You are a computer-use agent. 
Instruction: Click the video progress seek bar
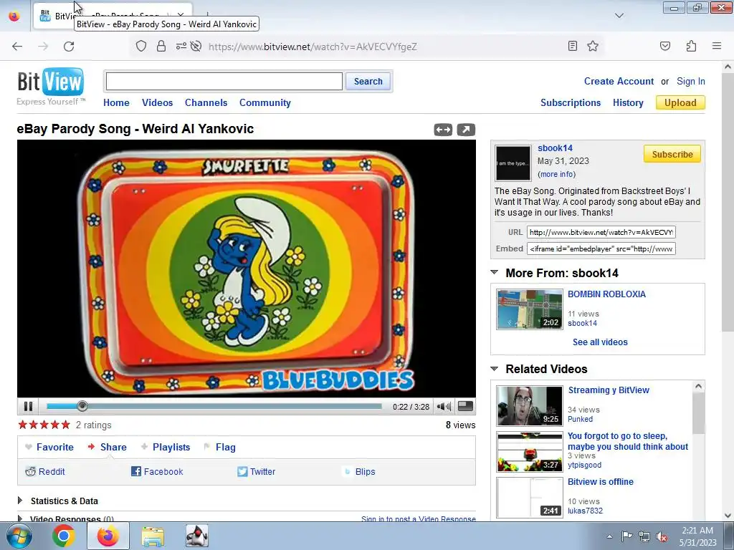coord(214,407)
